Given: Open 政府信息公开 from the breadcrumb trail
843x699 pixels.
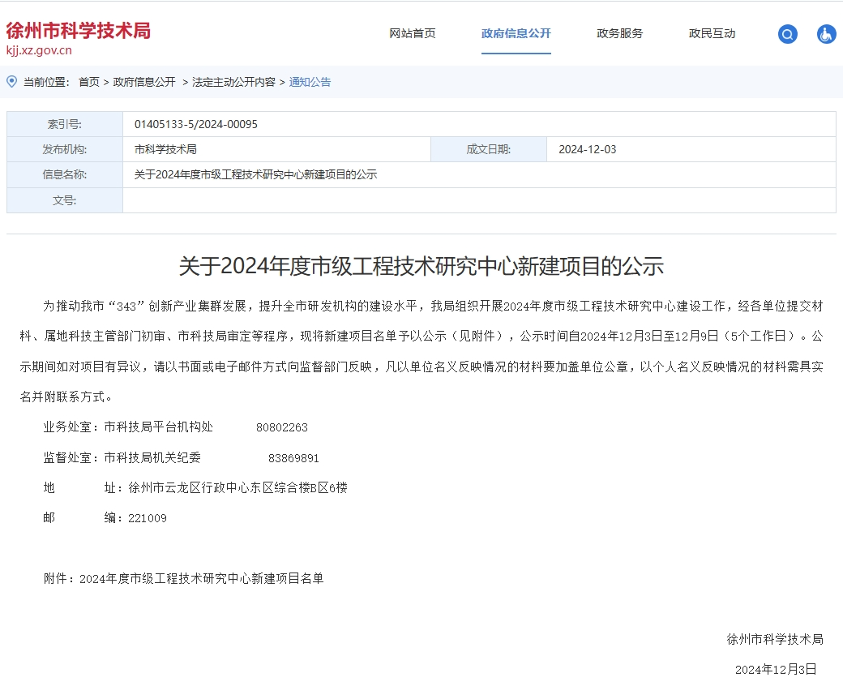Looking at the screenshot, I should 146,82.
